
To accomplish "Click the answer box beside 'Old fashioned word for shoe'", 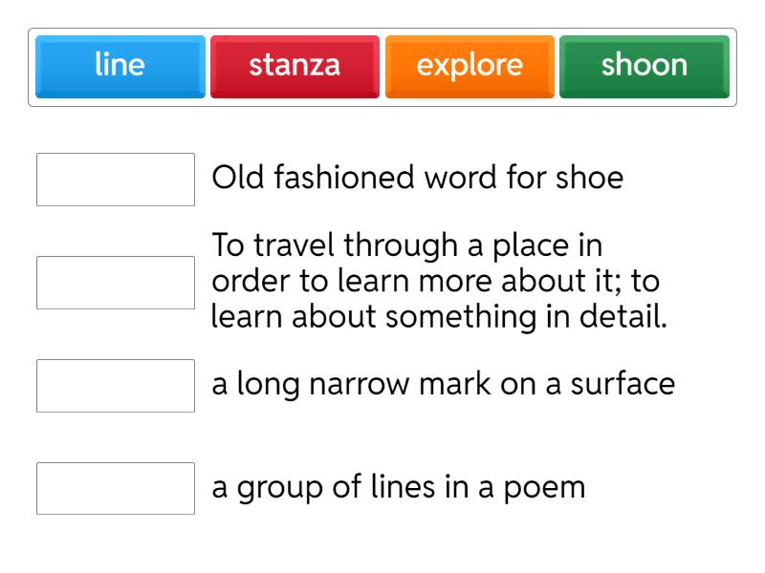I will click(x=116, y=180).
